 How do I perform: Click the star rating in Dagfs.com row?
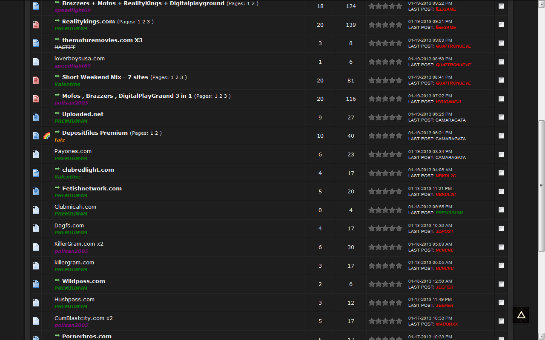(x=385, y=229)
